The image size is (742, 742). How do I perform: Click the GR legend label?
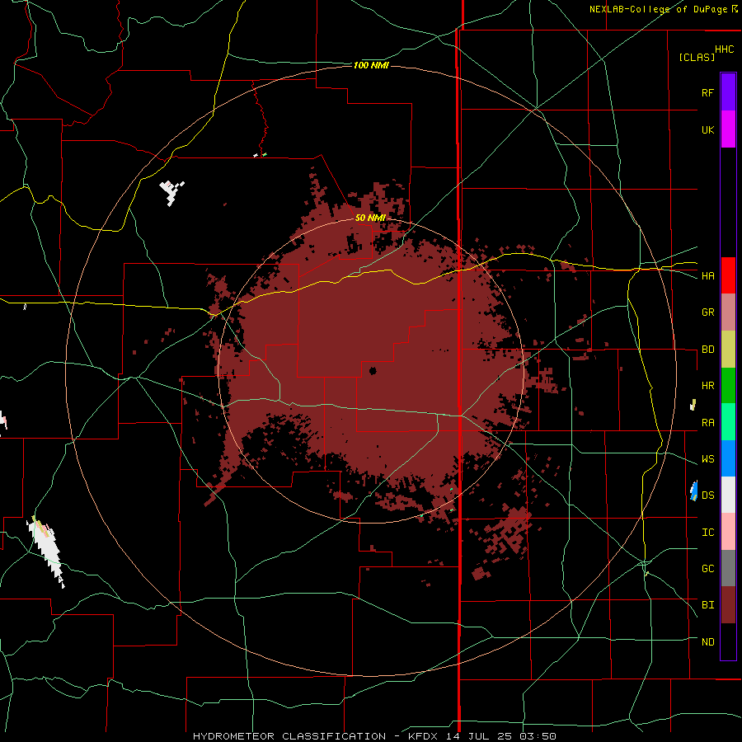pyautogui.click(x=707, y=312)
